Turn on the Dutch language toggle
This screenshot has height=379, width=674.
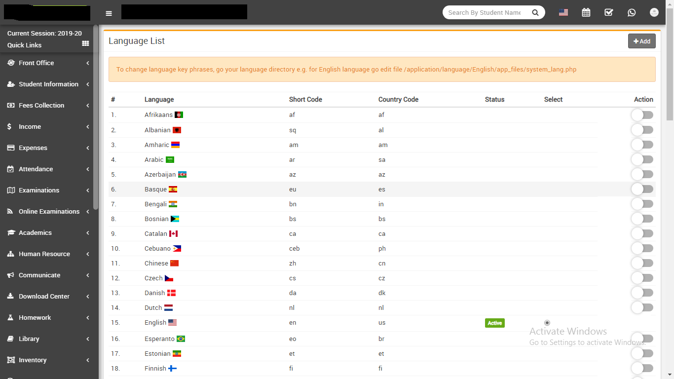(x=642, y=307)
